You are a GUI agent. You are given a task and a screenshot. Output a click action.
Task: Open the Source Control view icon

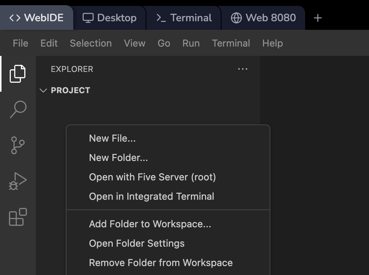point(18,145)
